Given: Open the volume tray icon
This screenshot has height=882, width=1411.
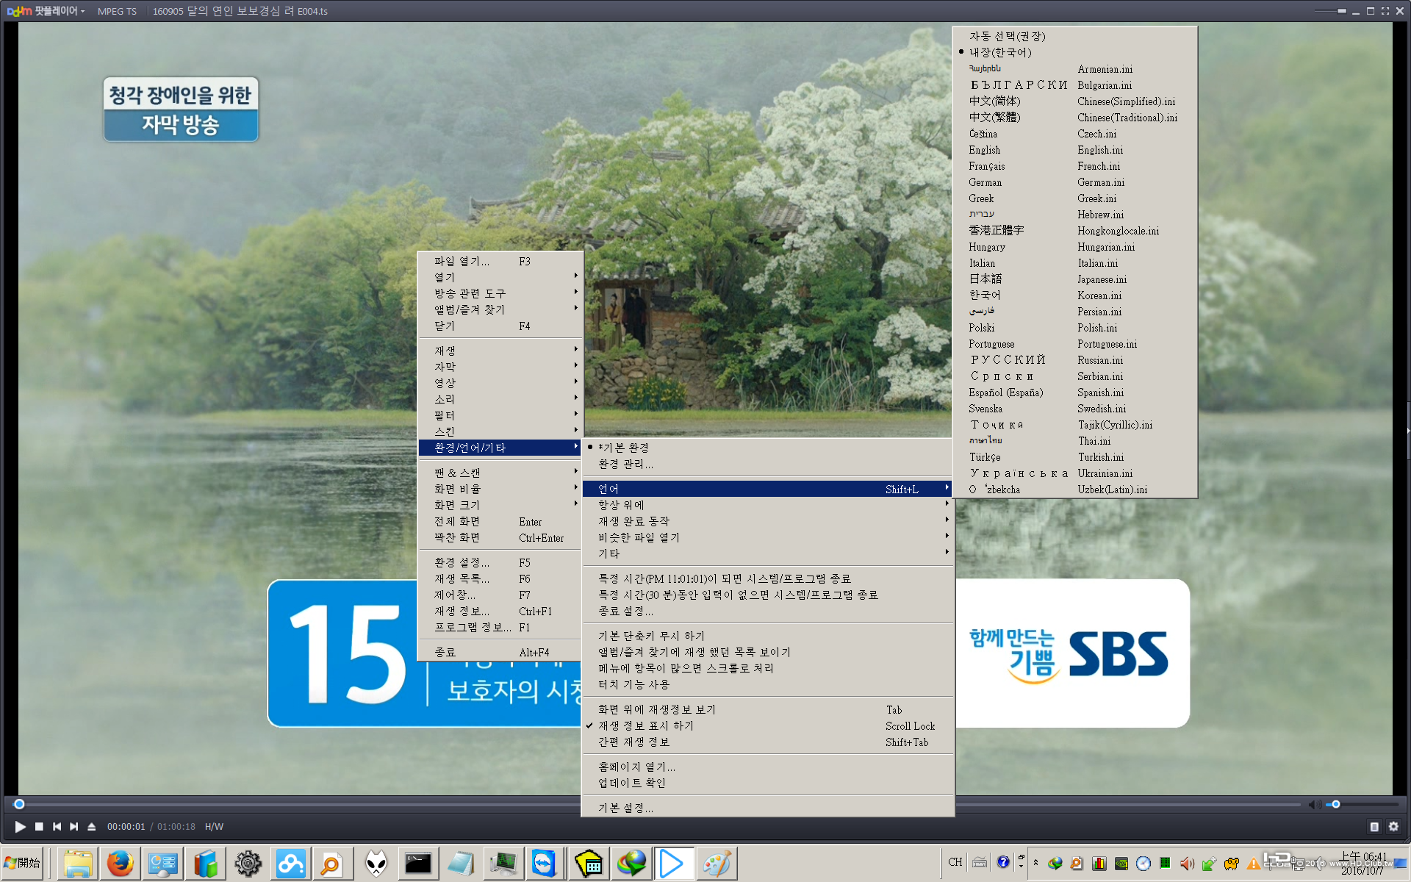Looking at the screenshot, I should (1186, 863).
